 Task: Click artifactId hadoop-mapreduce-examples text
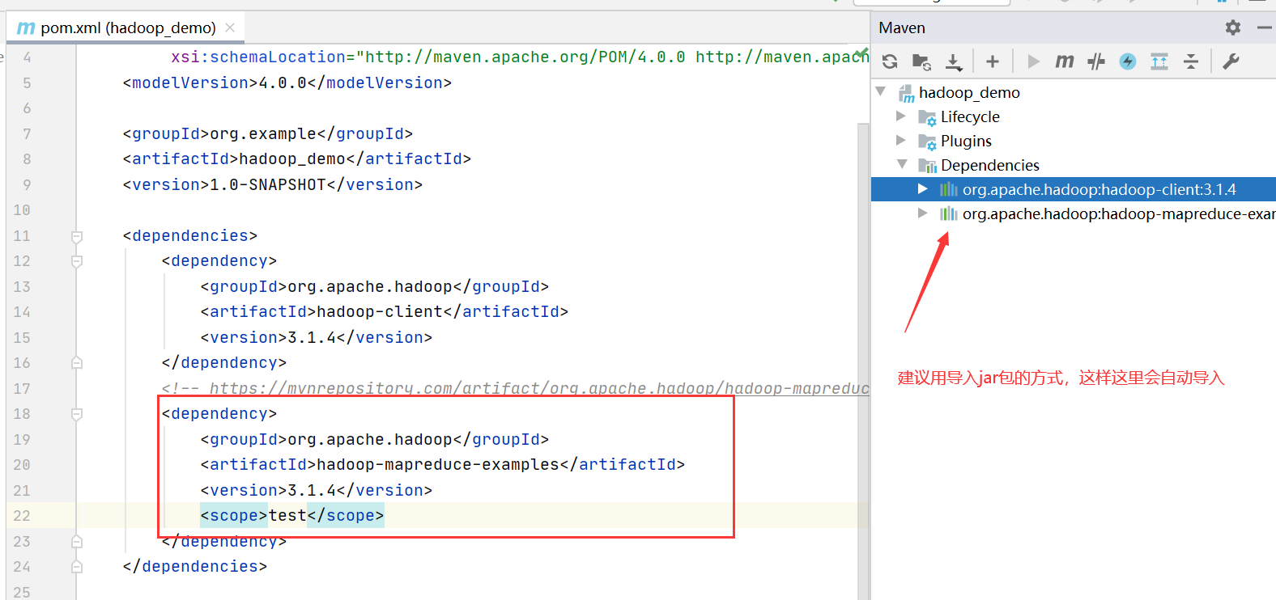(438, 465)
